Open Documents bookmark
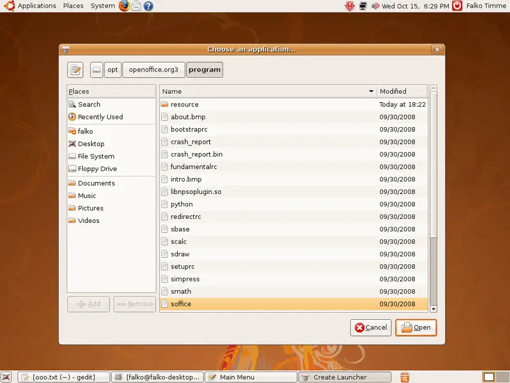510x383 pixels. pos(111,183)
